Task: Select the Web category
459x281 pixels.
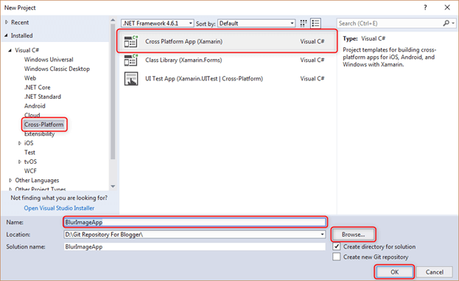Action: pyautogui.click(x=30, y=78)
